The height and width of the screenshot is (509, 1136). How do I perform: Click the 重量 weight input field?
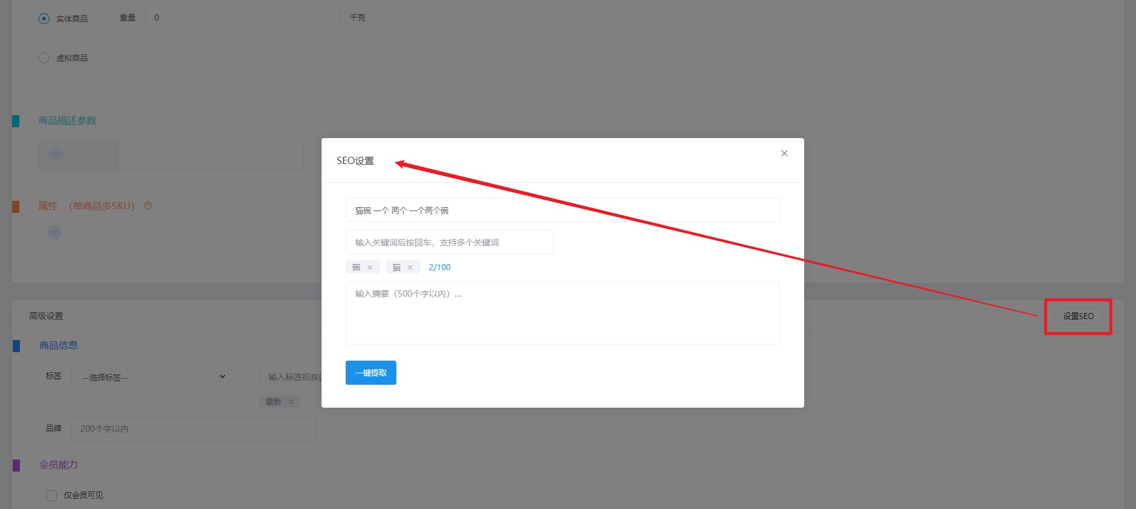(243, 17)
